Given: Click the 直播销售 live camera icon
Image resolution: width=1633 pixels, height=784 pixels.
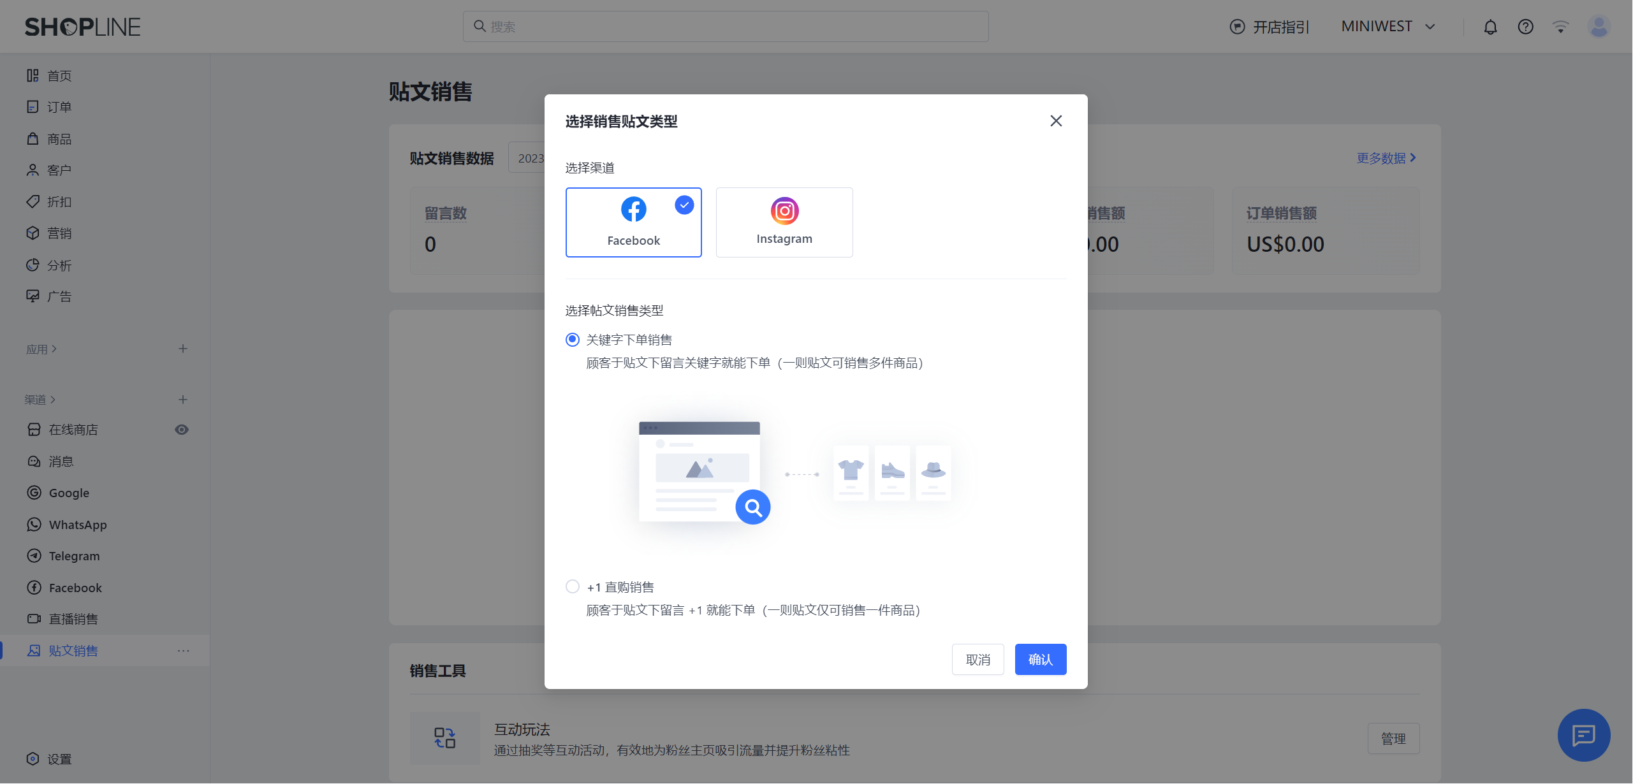Looking at the screenshot, I should (34, 618).
